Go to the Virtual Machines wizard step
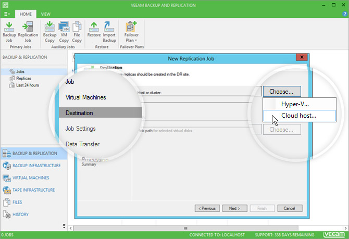Screen dimensions: 349x239 [x=86, y=97]
